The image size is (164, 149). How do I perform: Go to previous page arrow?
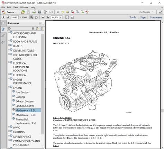click(x=3, y=17)
